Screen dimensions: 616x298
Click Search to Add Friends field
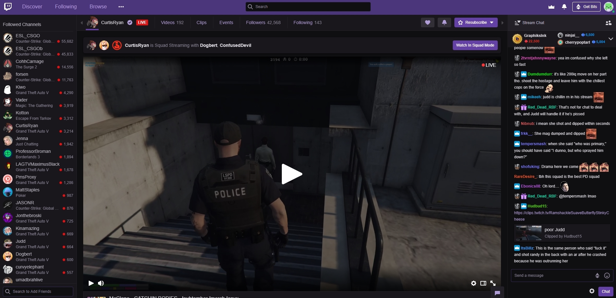click(x=38, y=292)
